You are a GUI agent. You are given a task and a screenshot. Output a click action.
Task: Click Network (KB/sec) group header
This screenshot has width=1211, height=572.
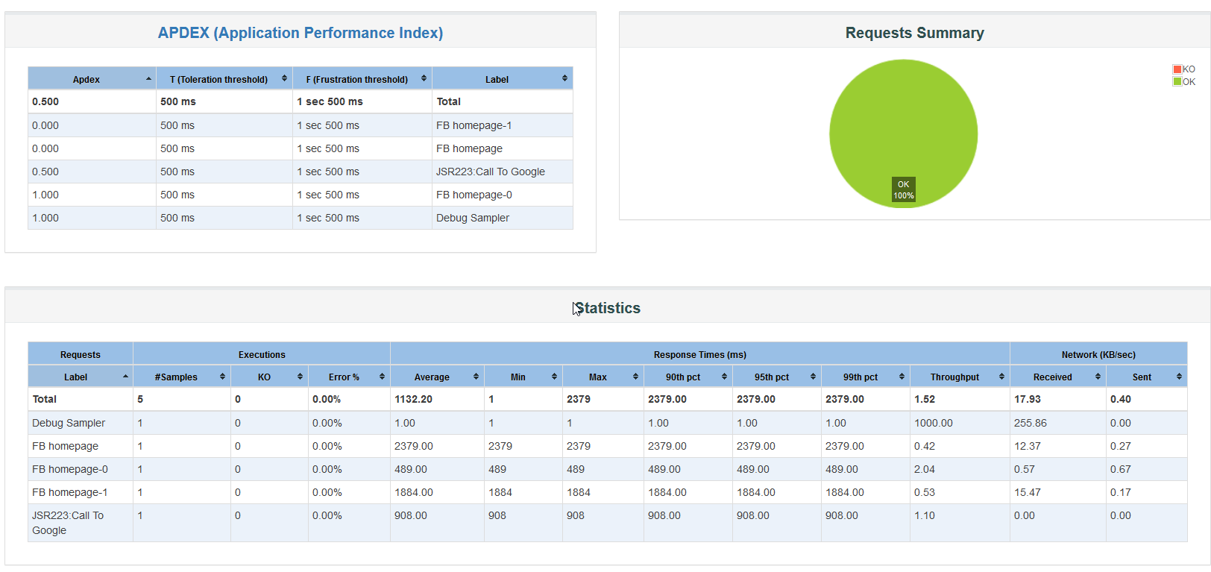pyautogui.click(x=1098, y=354)
